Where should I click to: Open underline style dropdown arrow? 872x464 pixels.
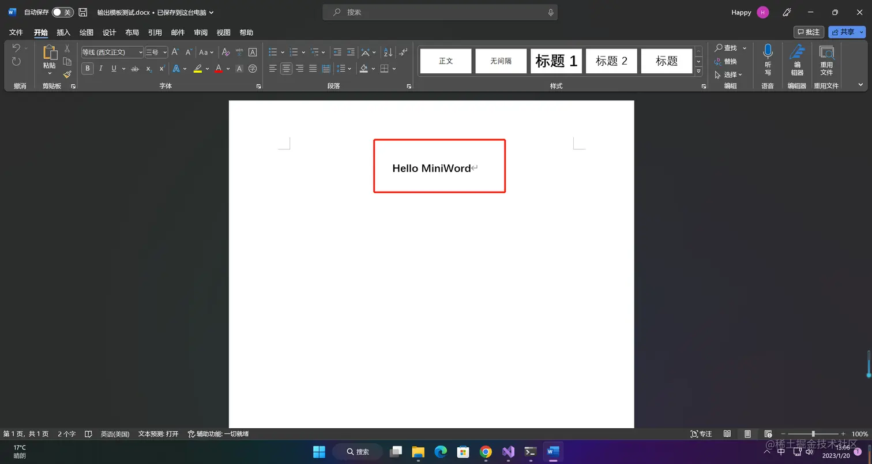point(124,69)
